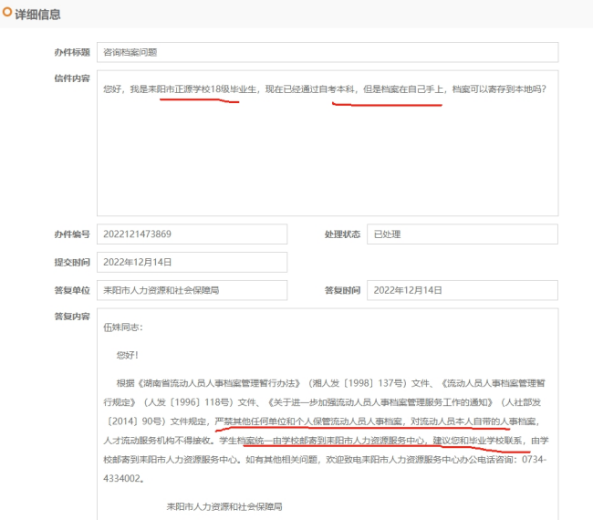Screen dimensions: 593x520
Task: Click the 详细信息 section heading
Action: 37,15
